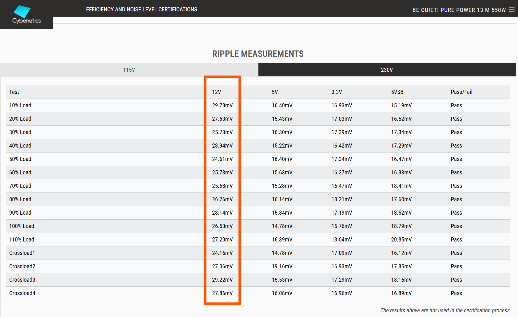Switch to the 115V tab

tap(129, 70)
